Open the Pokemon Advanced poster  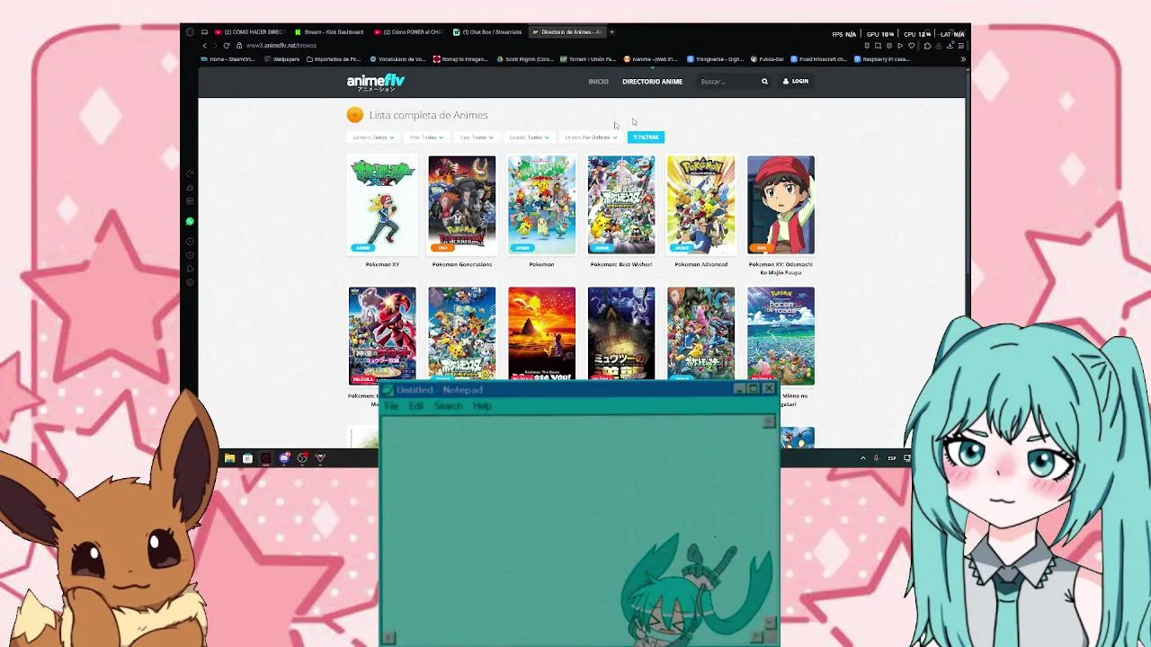[700, 205]
